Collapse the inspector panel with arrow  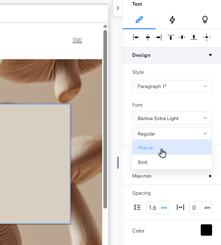pyautogui.click(x=118, y=8)
